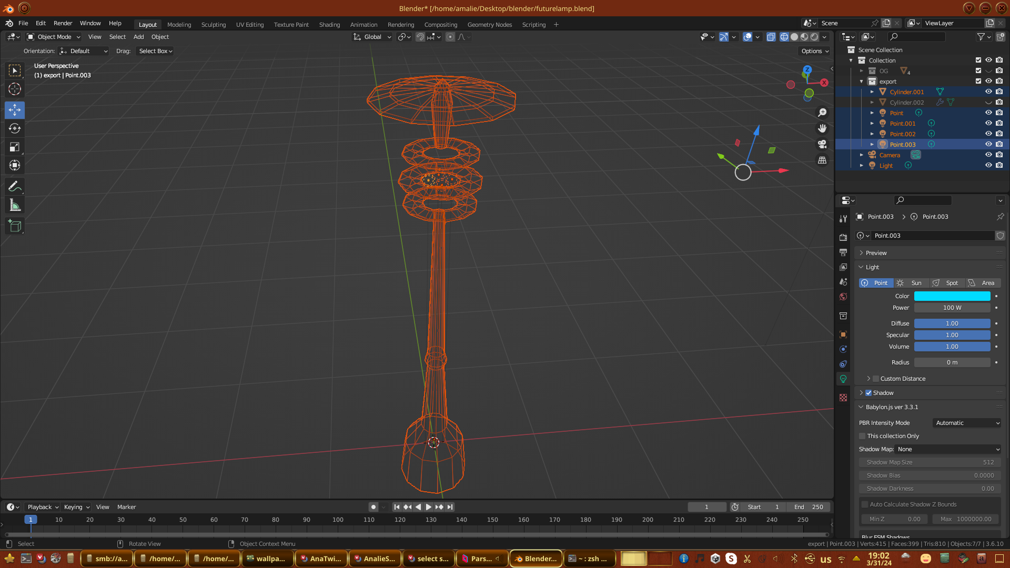Open PBR Intensity Mode dropdown

[967, 423]
